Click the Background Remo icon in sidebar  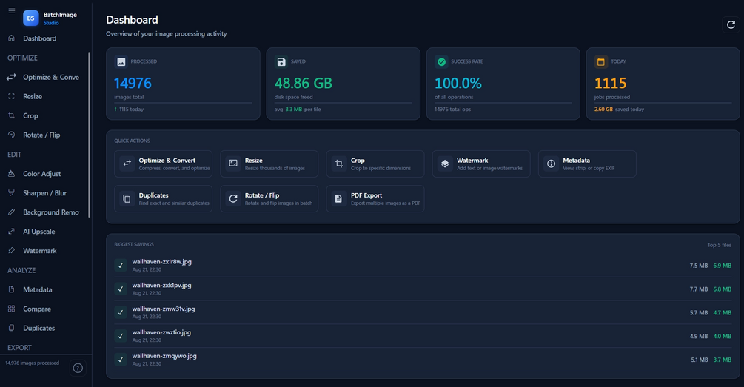[11, 212]
